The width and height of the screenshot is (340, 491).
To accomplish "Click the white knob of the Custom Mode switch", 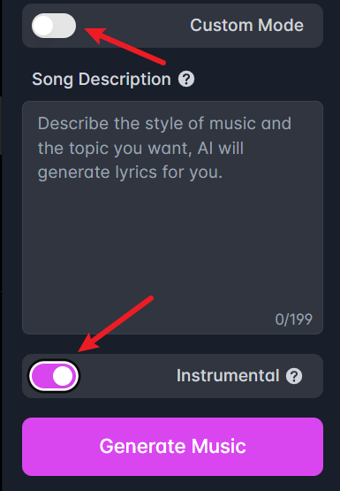I will (x=43, y=26).
